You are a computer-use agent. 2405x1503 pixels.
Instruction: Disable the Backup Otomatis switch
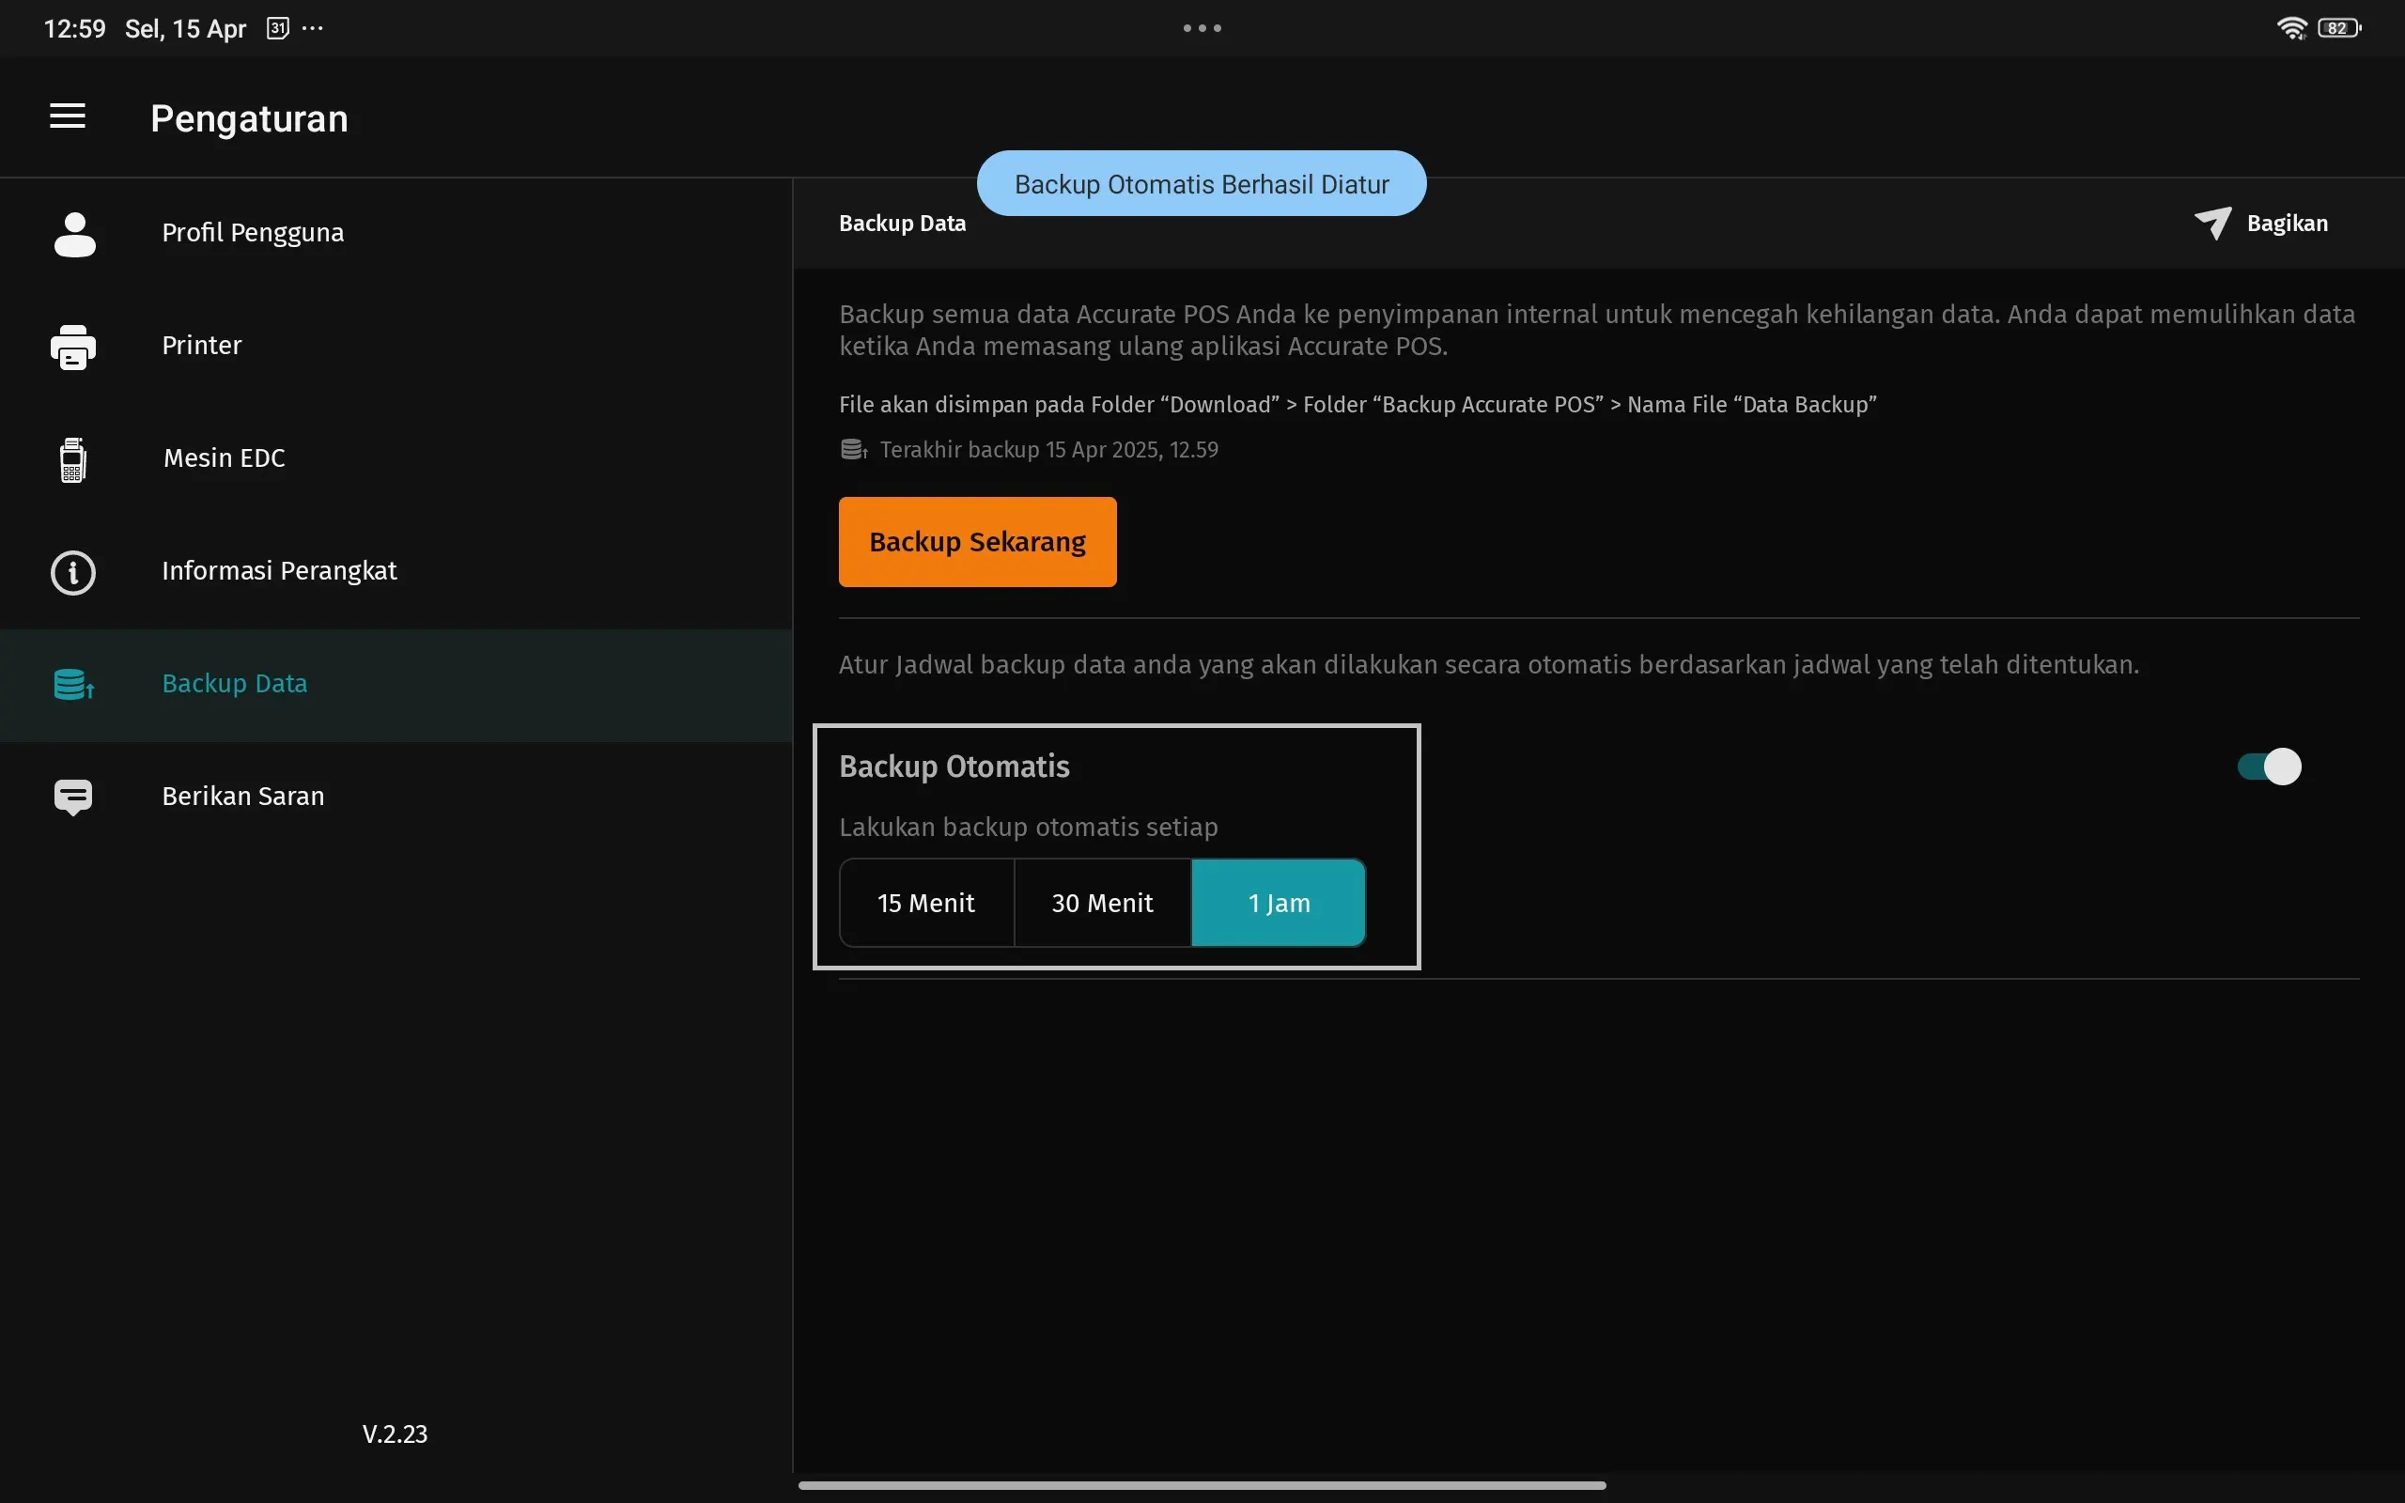point(2269,766)
